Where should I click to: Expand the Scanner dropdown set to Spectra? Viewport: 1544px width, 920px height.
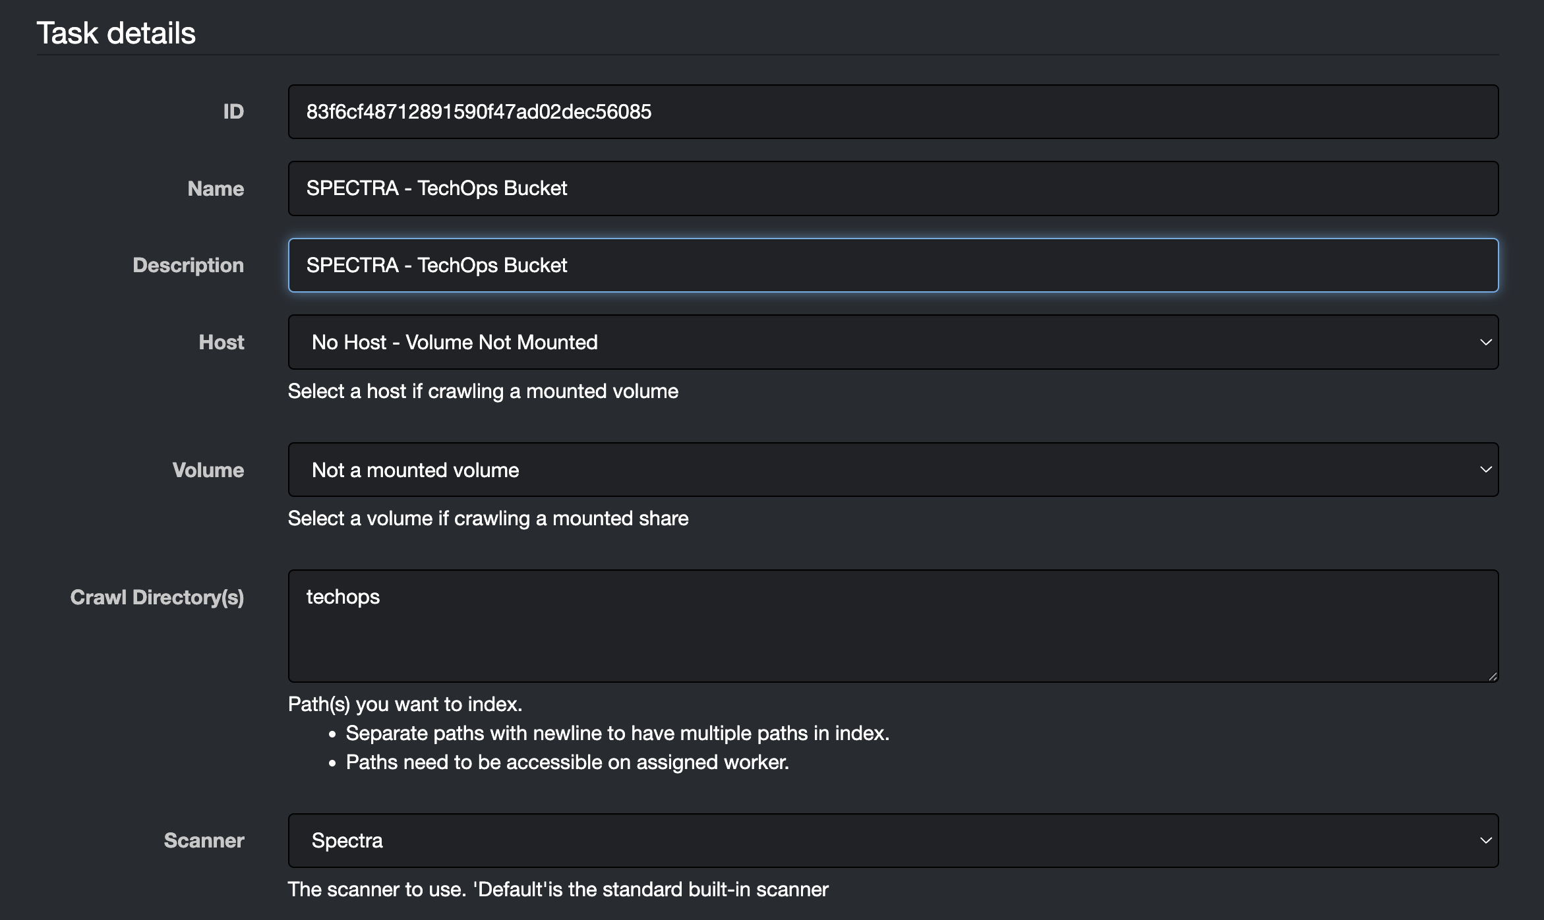893,840
